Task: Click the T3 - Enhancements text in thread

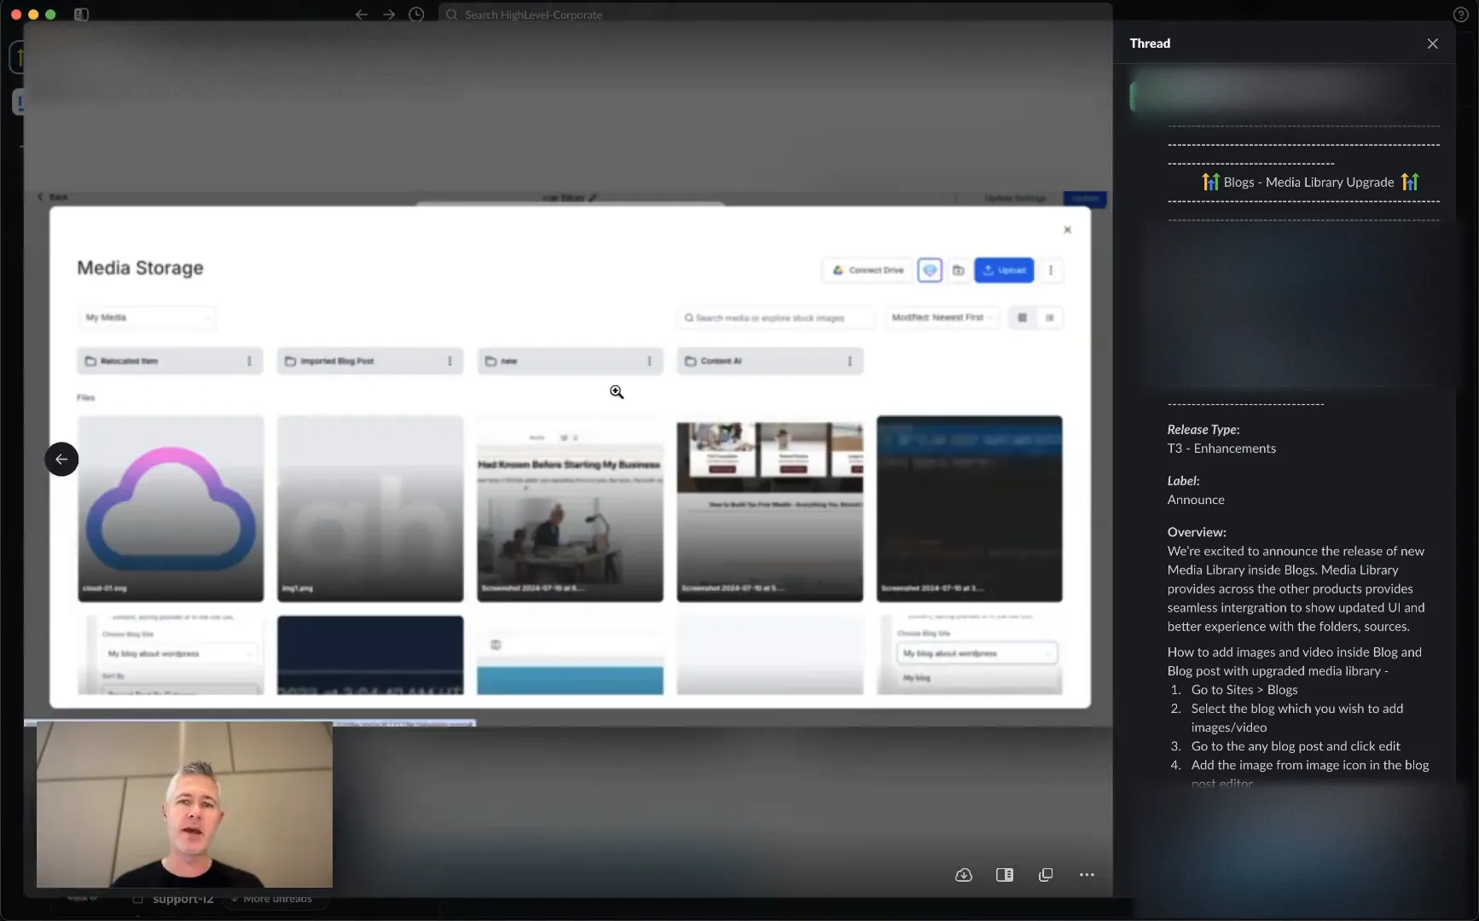Action: [x=1221, y=449]
